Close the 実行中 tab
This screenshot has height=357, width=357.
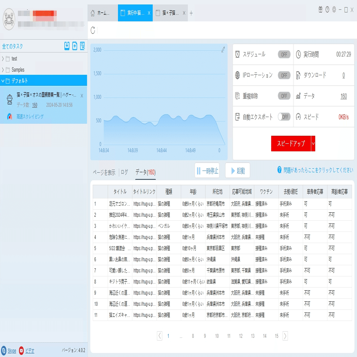pos(149,13)
